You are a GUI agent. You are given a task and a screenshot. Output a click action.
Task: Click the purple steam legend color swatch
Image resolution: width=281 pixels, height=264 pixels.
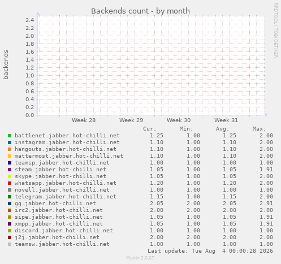[10, 170]
